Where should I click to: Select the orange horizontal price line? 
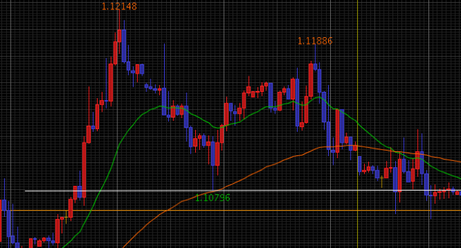click(x=230, y=210)
